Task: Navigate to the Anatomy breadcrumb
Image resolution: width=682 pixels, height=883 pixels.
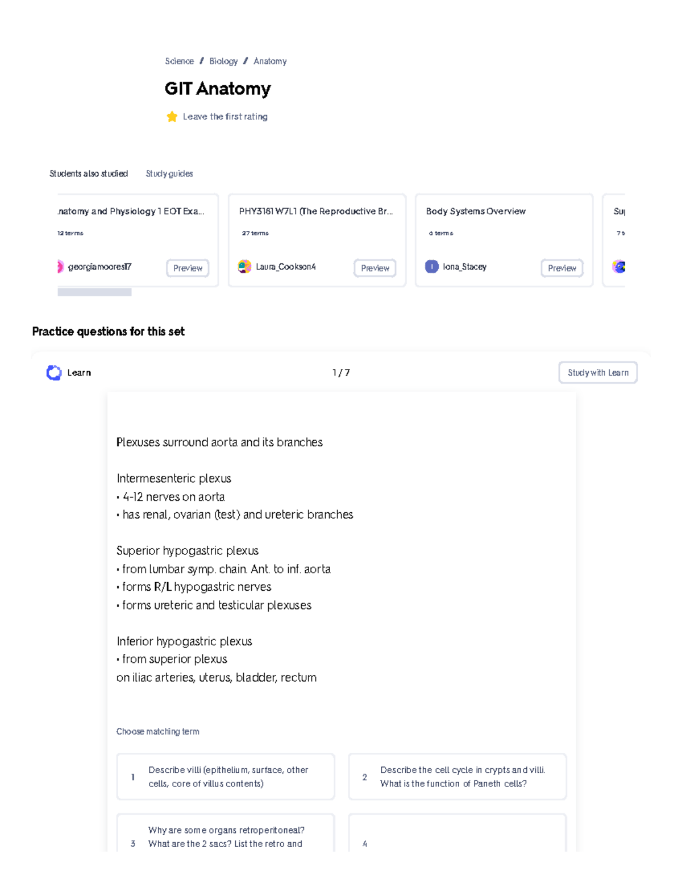Action: (270, 61)
